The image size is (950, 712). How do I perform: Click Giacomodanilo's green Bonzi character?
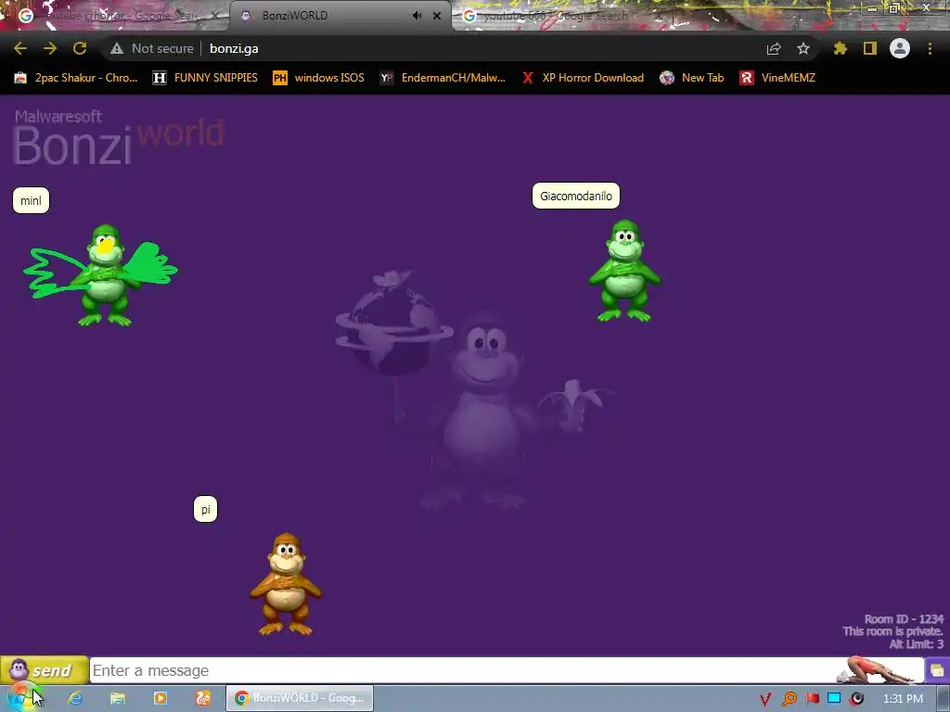(x=624, y=271)
